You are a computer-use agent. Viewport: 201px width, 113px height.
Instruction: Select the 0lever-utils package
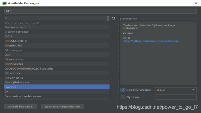tap(57, 78)
